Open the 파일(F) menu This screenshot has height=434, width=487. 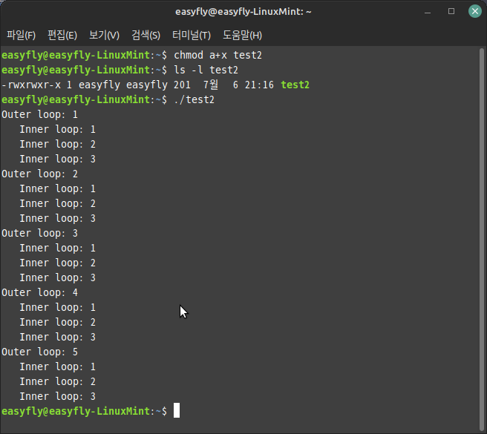click(x=21, y=35)
